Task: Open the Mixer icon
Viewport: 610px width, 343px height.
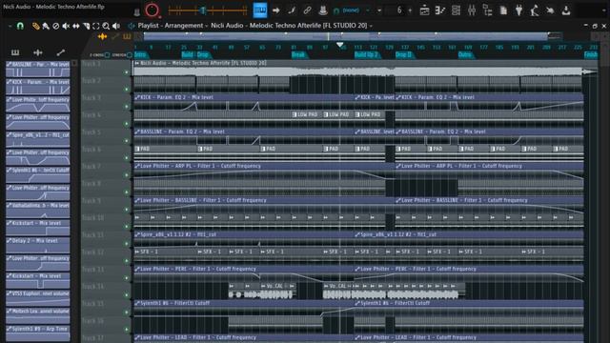Action: [x=472, y=10]
